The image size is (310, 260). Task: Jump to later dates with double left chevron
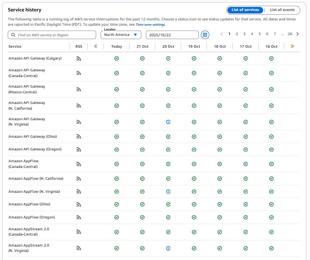[x=96, y=46]
